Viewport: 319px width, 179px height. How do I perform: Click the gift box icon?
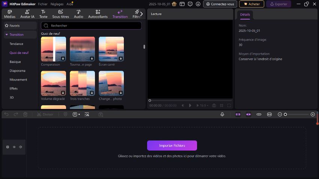pos(174,4)
